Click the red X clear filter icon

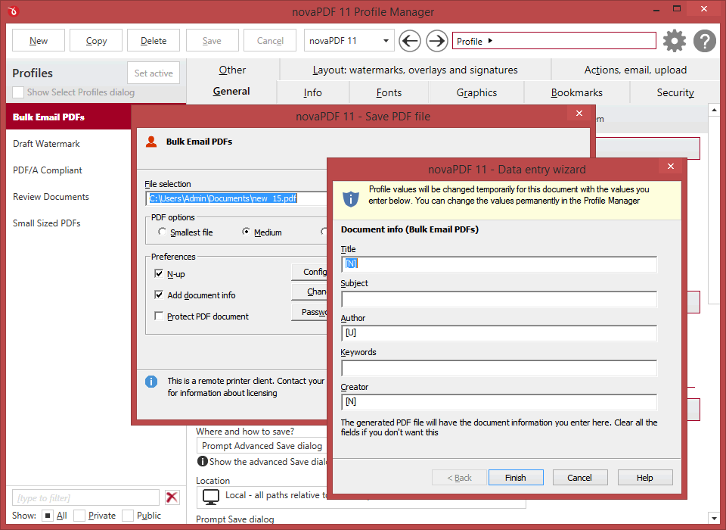[172, 497]
